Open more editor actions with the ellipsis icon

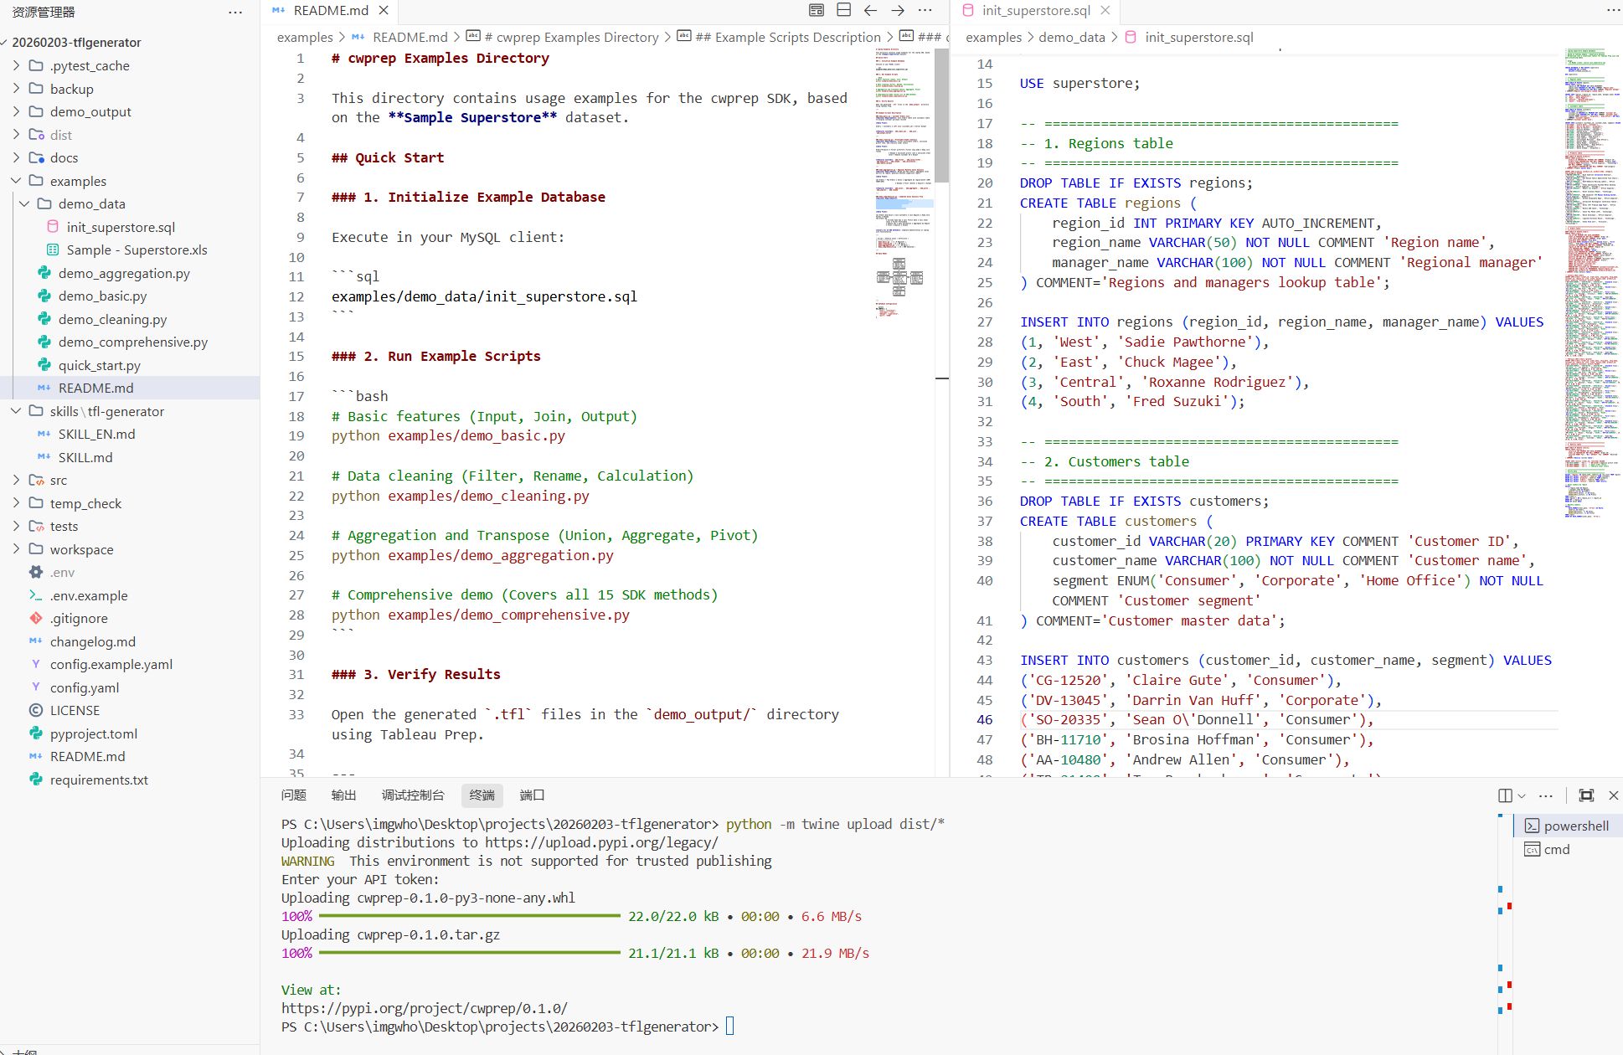(925, 11)
